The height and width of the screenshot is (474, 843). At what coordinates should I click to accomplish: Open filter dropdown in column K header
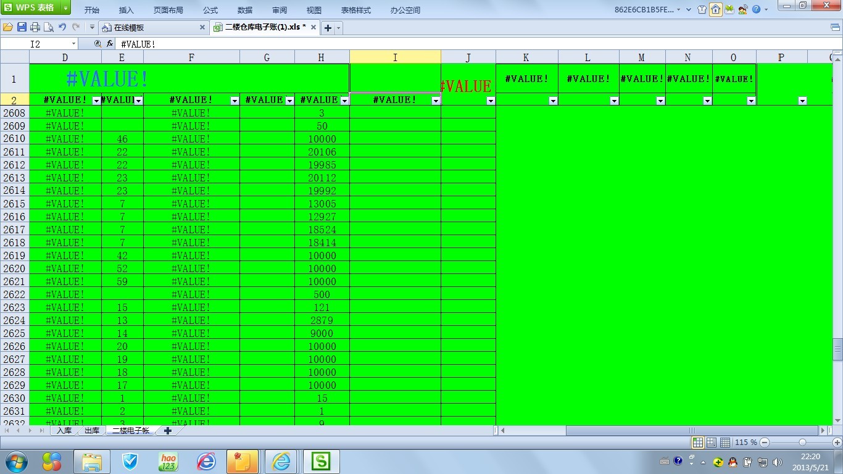click(x=553, y=101)
